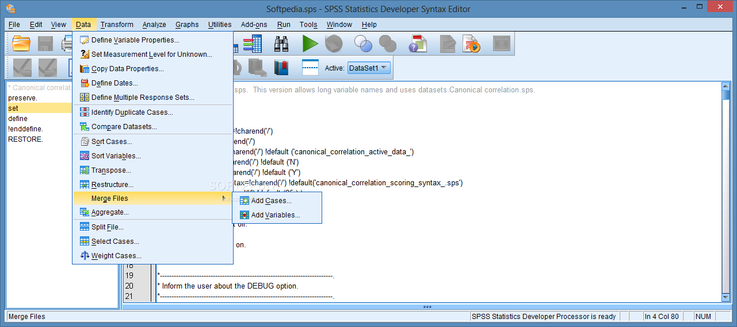Image resolution: width=737 pixels, height=327 pixels.
Task: Select Add Cases in submenu
Action: [277, 201]
